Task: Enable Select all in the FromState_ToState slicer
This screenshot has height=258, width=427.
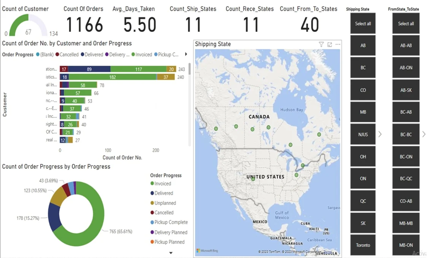Action: 406,23
